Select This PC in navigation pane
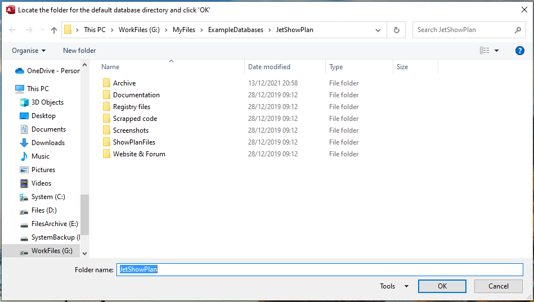534x302 pixels. 32,88
